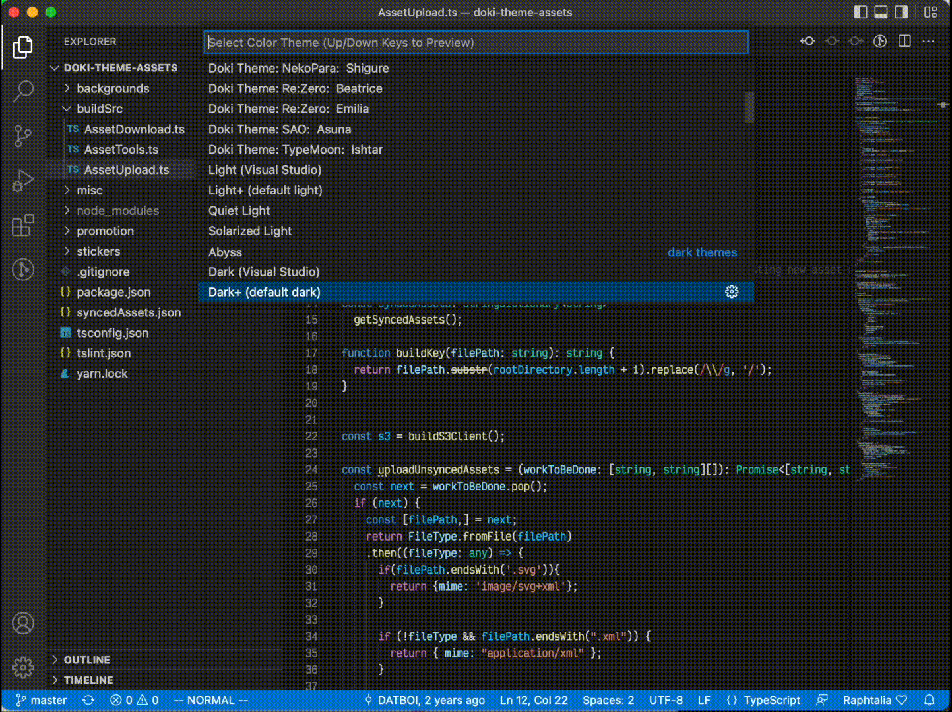Toggle the secondary side bar layout icon

(x=901, y=12)
